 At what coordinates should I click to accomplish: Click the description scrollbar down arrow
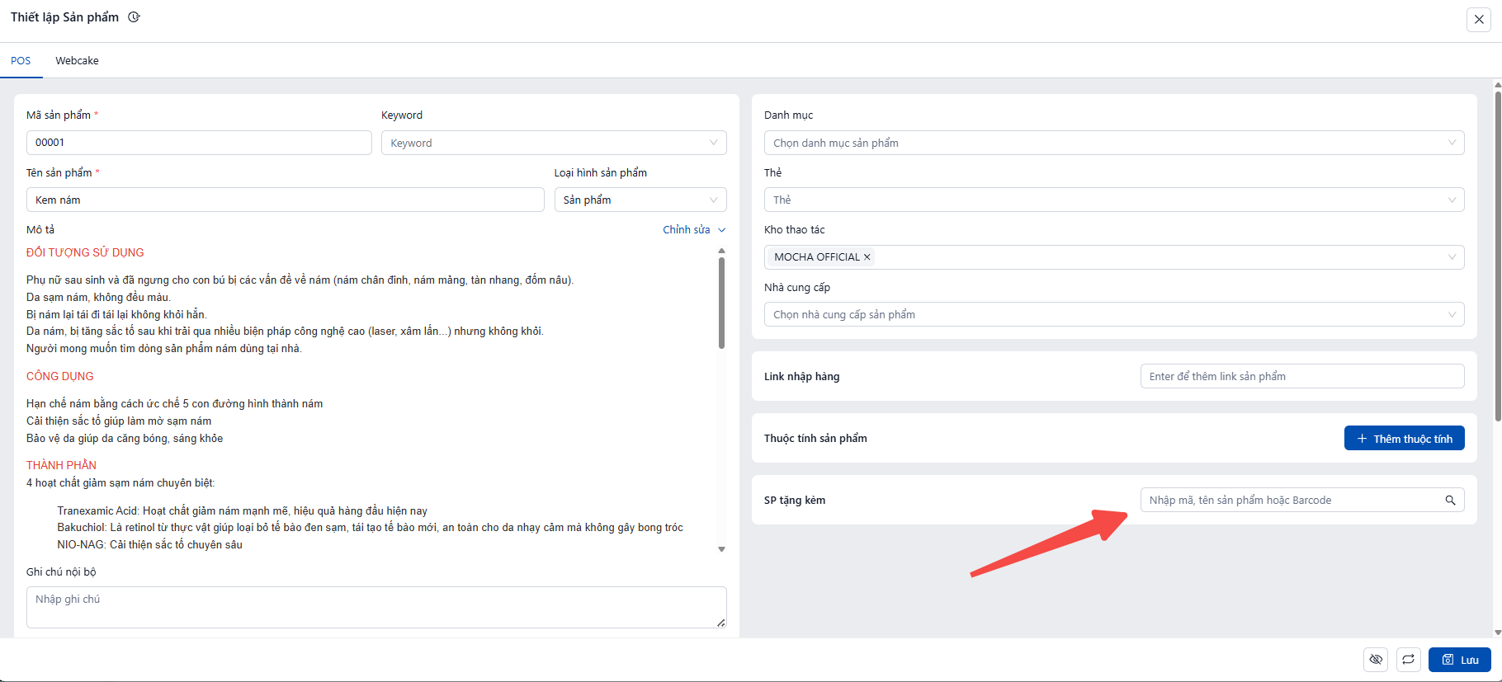point(721,549)
